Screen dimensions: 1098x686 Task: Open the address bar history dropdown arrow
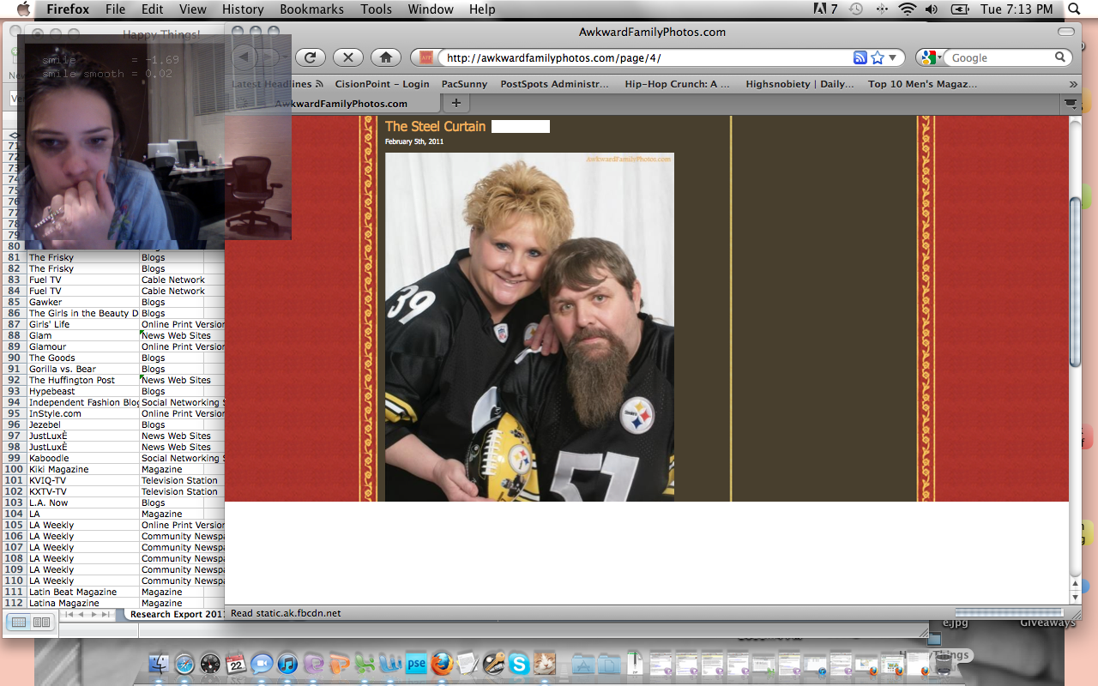click(x=892, y=57)
